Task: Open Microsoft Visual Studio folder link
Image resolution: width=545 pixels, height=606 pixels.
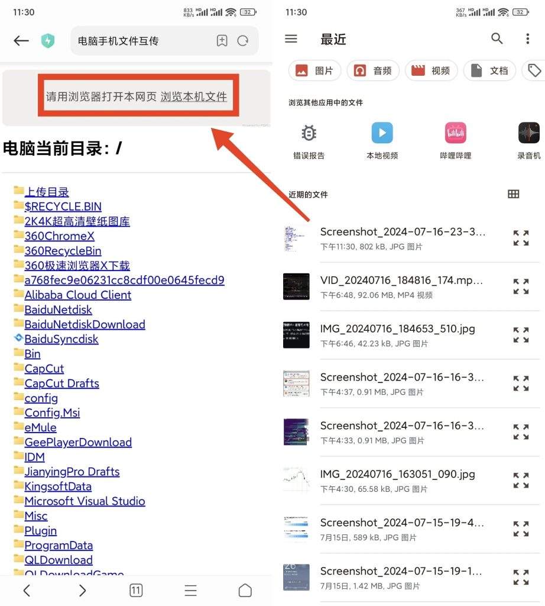Action: tap(85, 501)
